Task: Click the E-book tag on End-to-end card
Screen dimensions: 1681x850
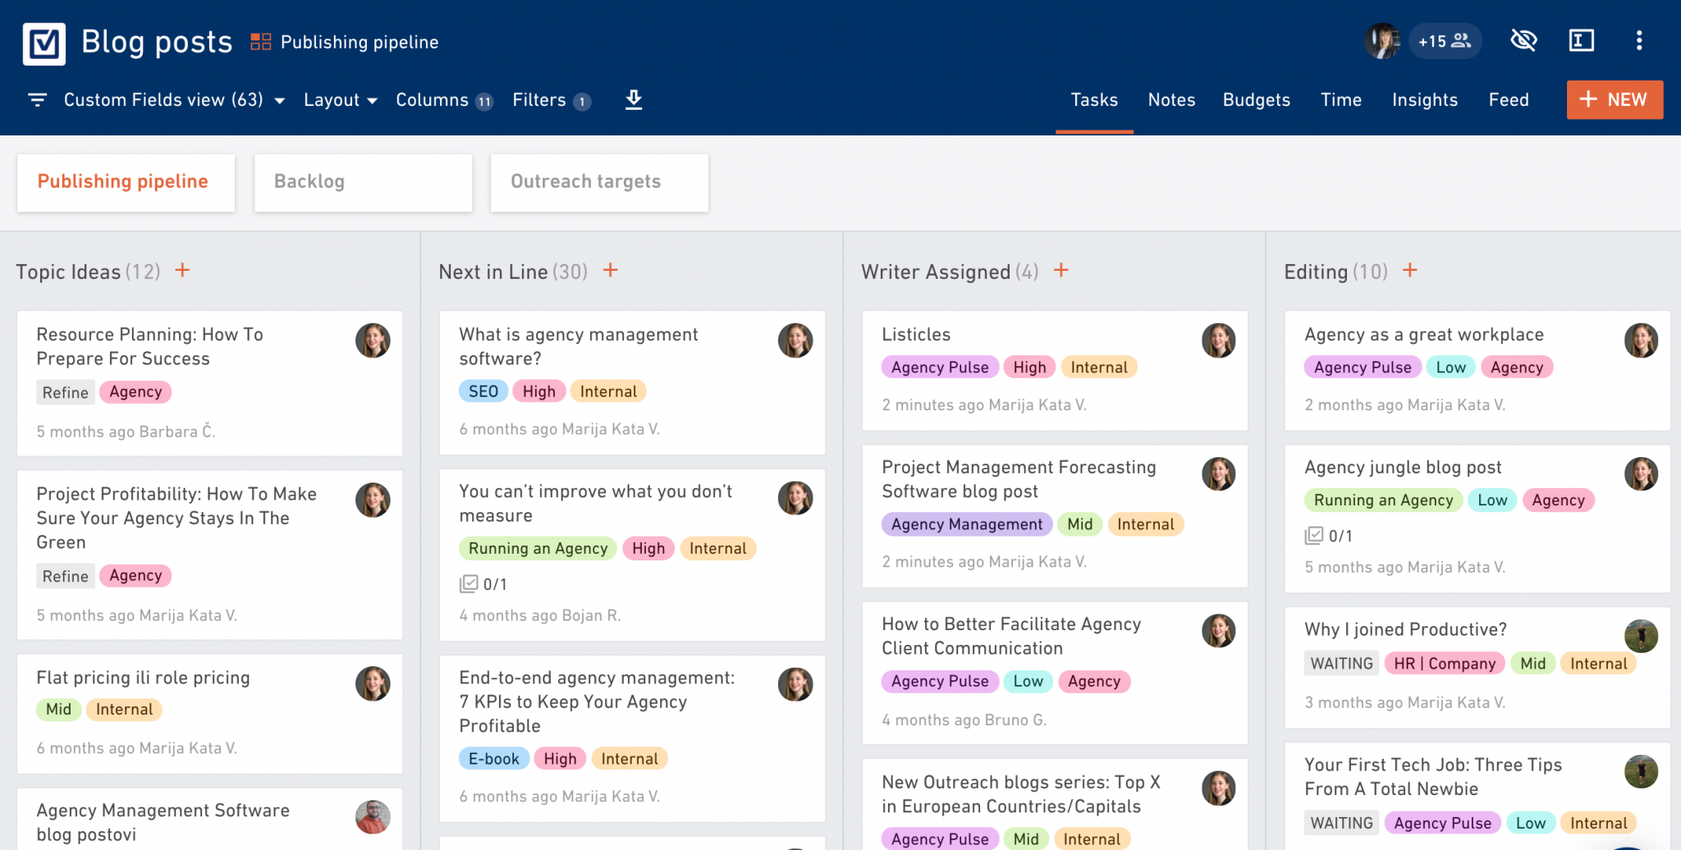Action: [x=493, y=759]
